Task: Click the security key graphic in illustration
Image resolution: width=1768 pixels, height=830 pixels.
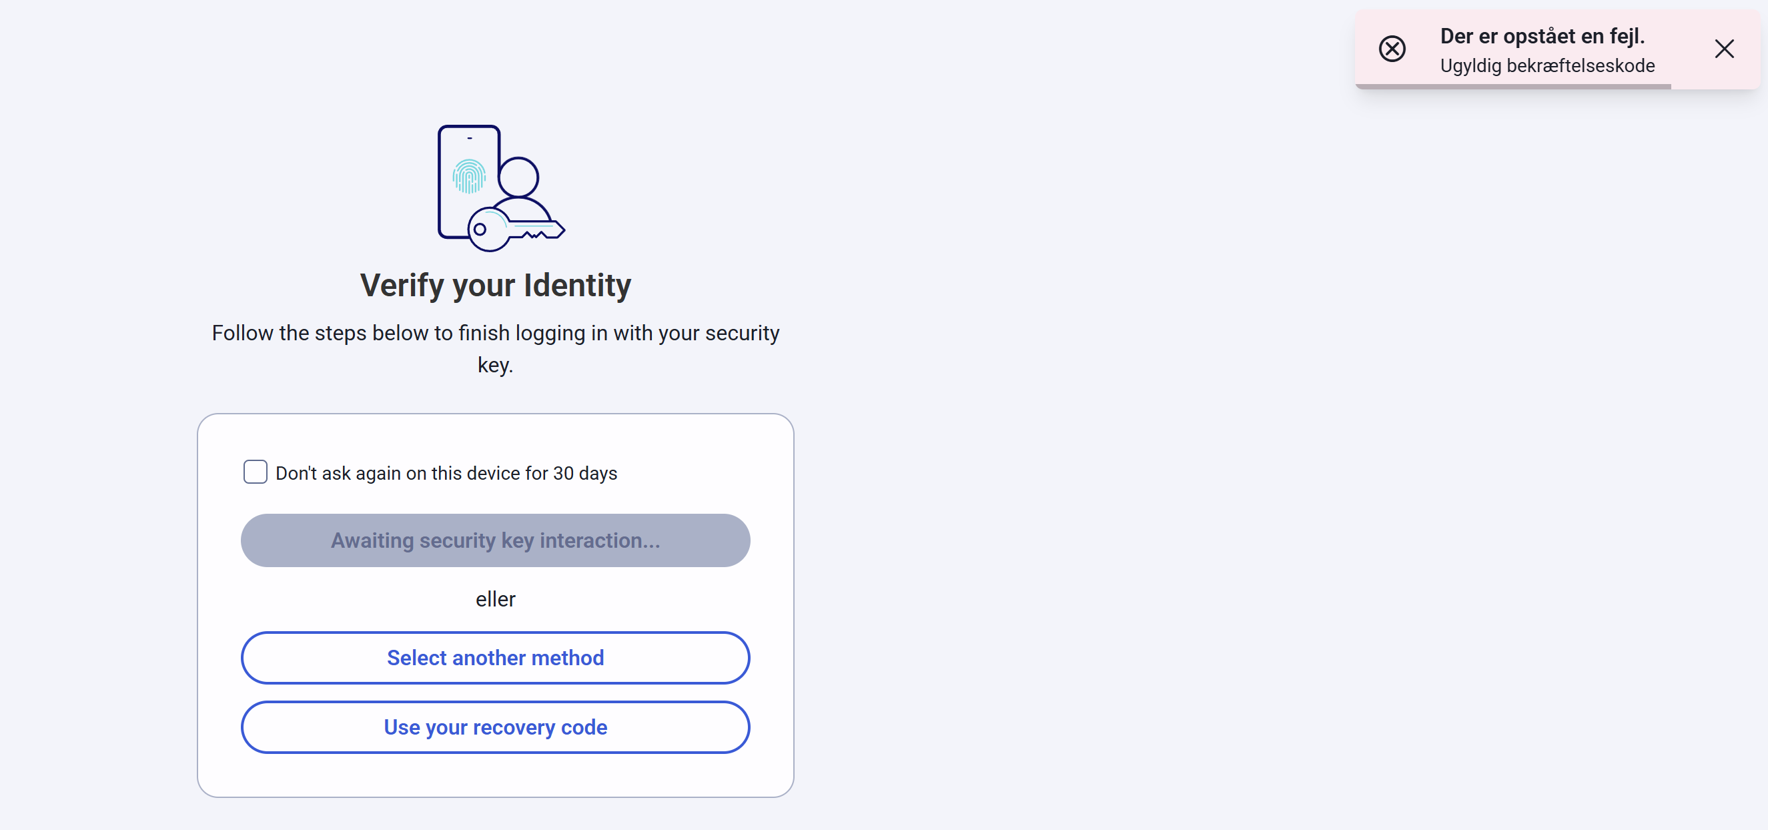Action: tap(516, 230)
